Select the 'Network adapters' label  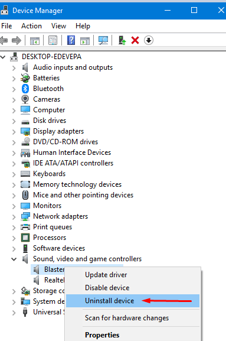point(60,216)
